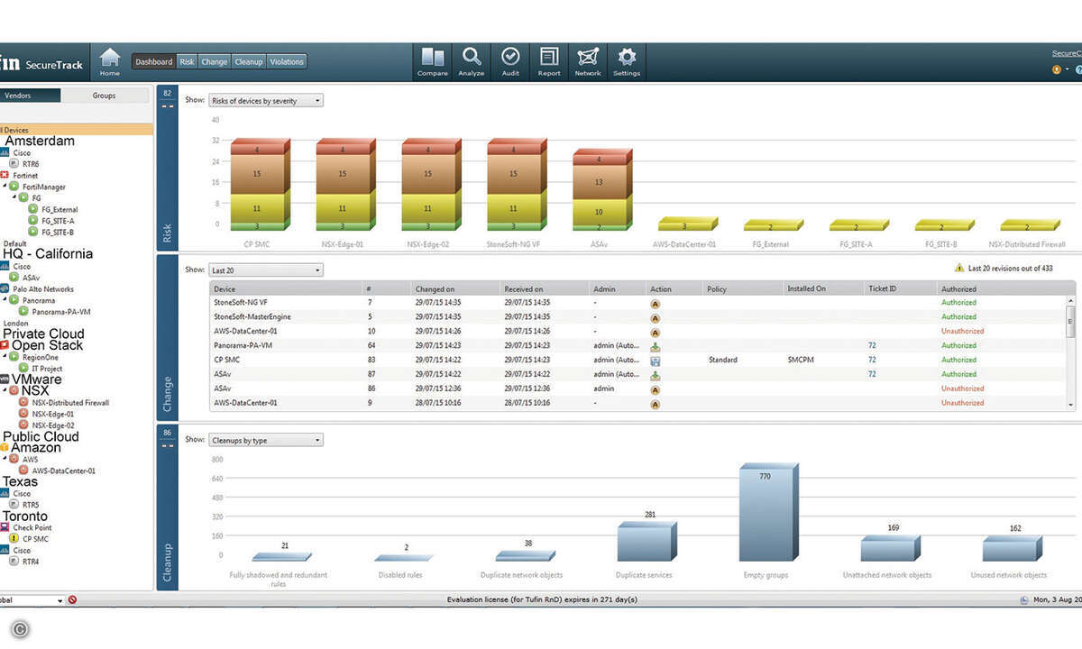Click the warning icon beside Last 20 revisions

tap(959, 269)
